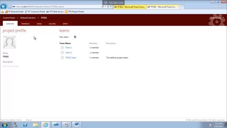Open a new blank browser tab

point(182,7)
